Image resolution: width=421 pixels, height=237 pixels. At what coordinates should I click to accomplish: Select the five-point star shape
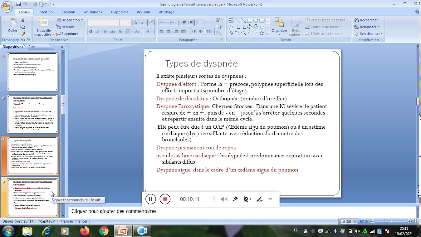tap(262, 33)
